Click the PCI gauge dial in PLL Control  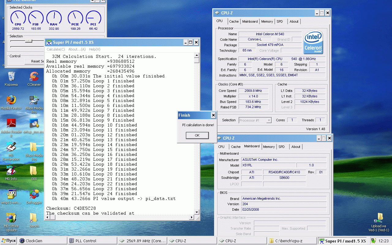(93, 18)
